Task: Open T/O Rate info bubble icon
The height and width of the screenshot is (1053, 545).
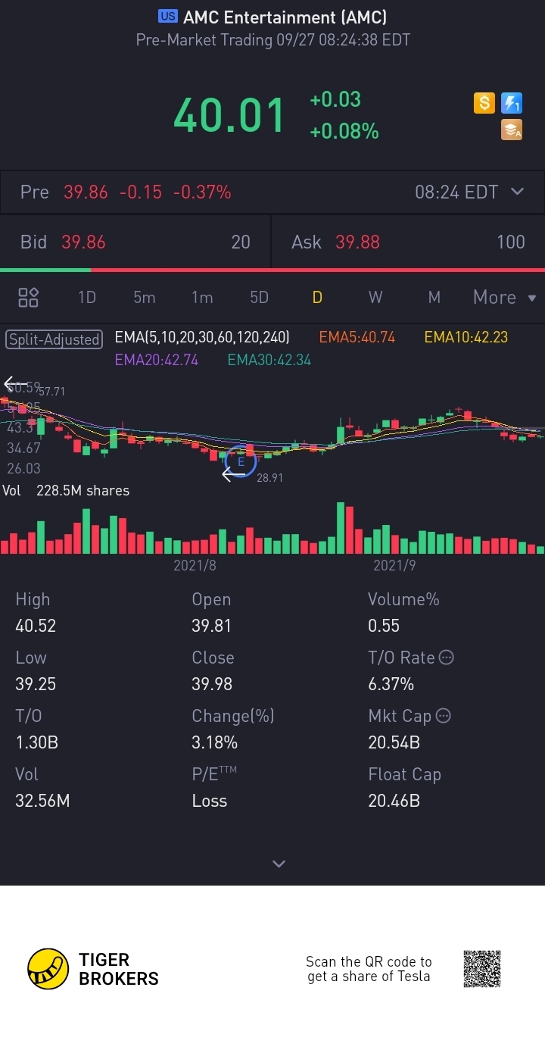Action: [447, 658]
